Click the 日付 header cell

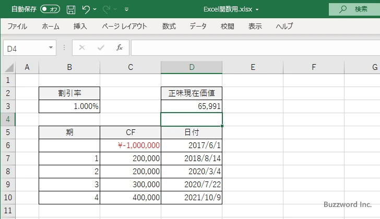[192, 132]
